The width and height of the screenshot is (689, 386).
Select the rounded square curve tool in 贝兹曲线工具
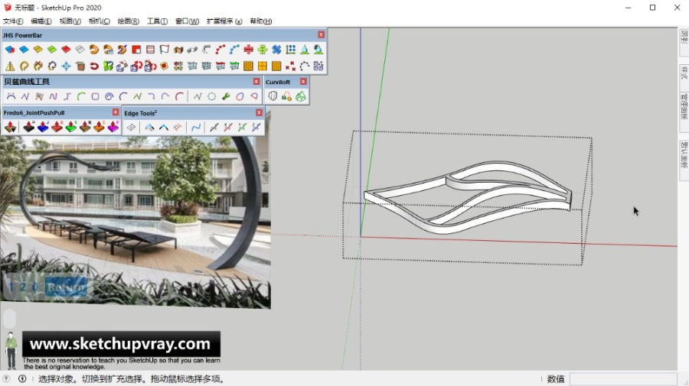click(x=96, y=96)
